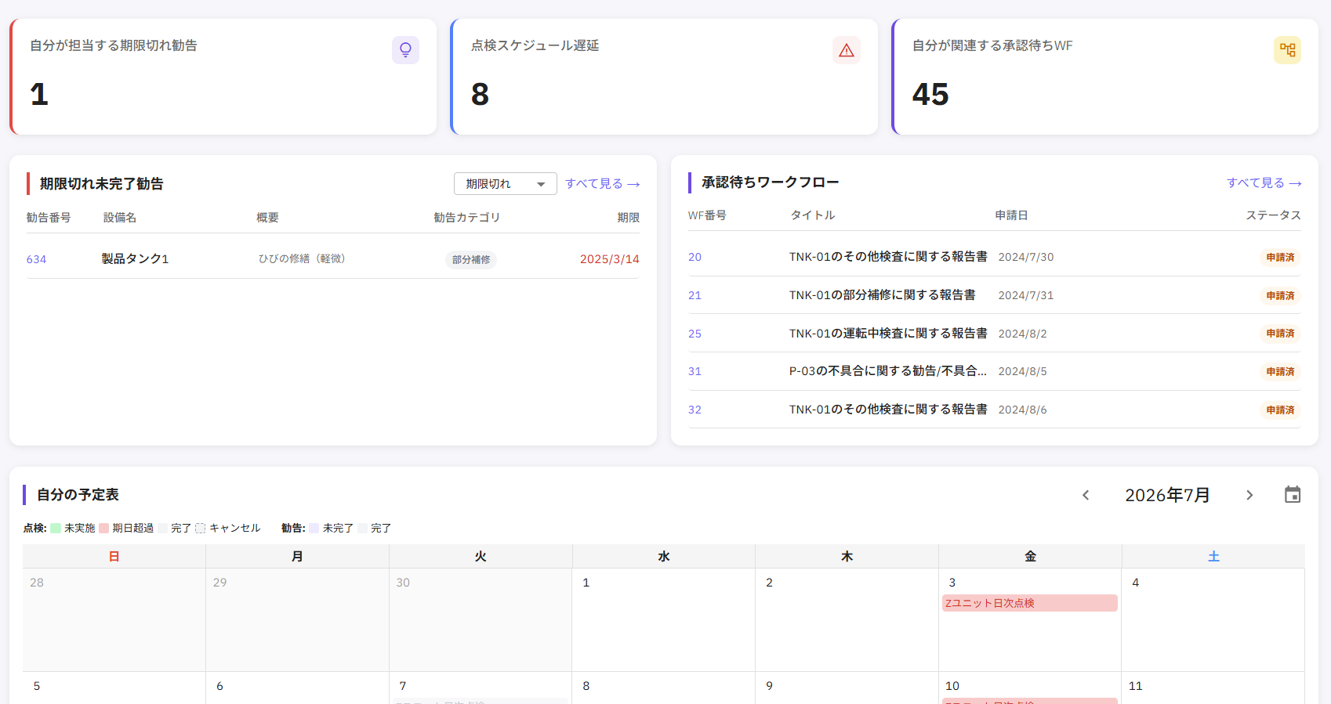Viewport: 1331px width, 704px height.
Task: Open workflow number 31
Action: [x=695, y=371]
